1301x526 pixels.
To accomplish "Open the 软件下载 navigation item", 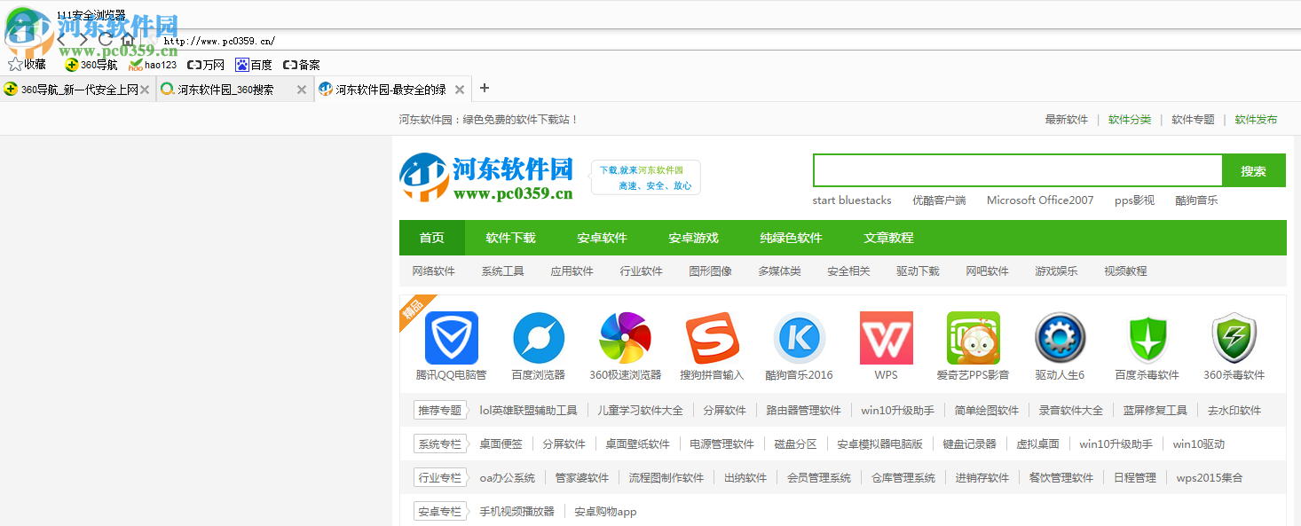I will tap(511, 238).
